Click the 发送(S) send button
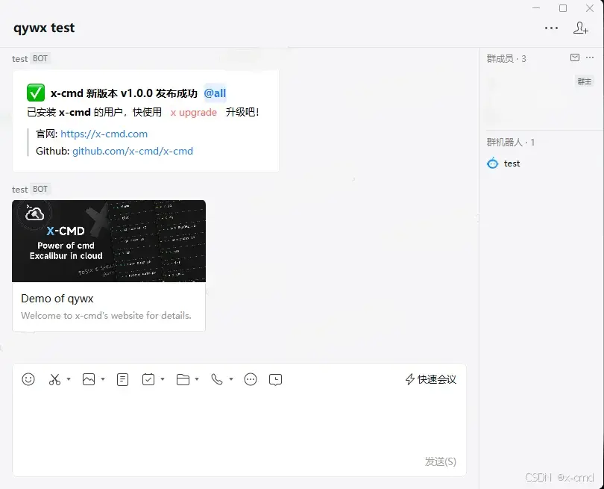The width and height of the screenshot is (604, 489). 440,461
